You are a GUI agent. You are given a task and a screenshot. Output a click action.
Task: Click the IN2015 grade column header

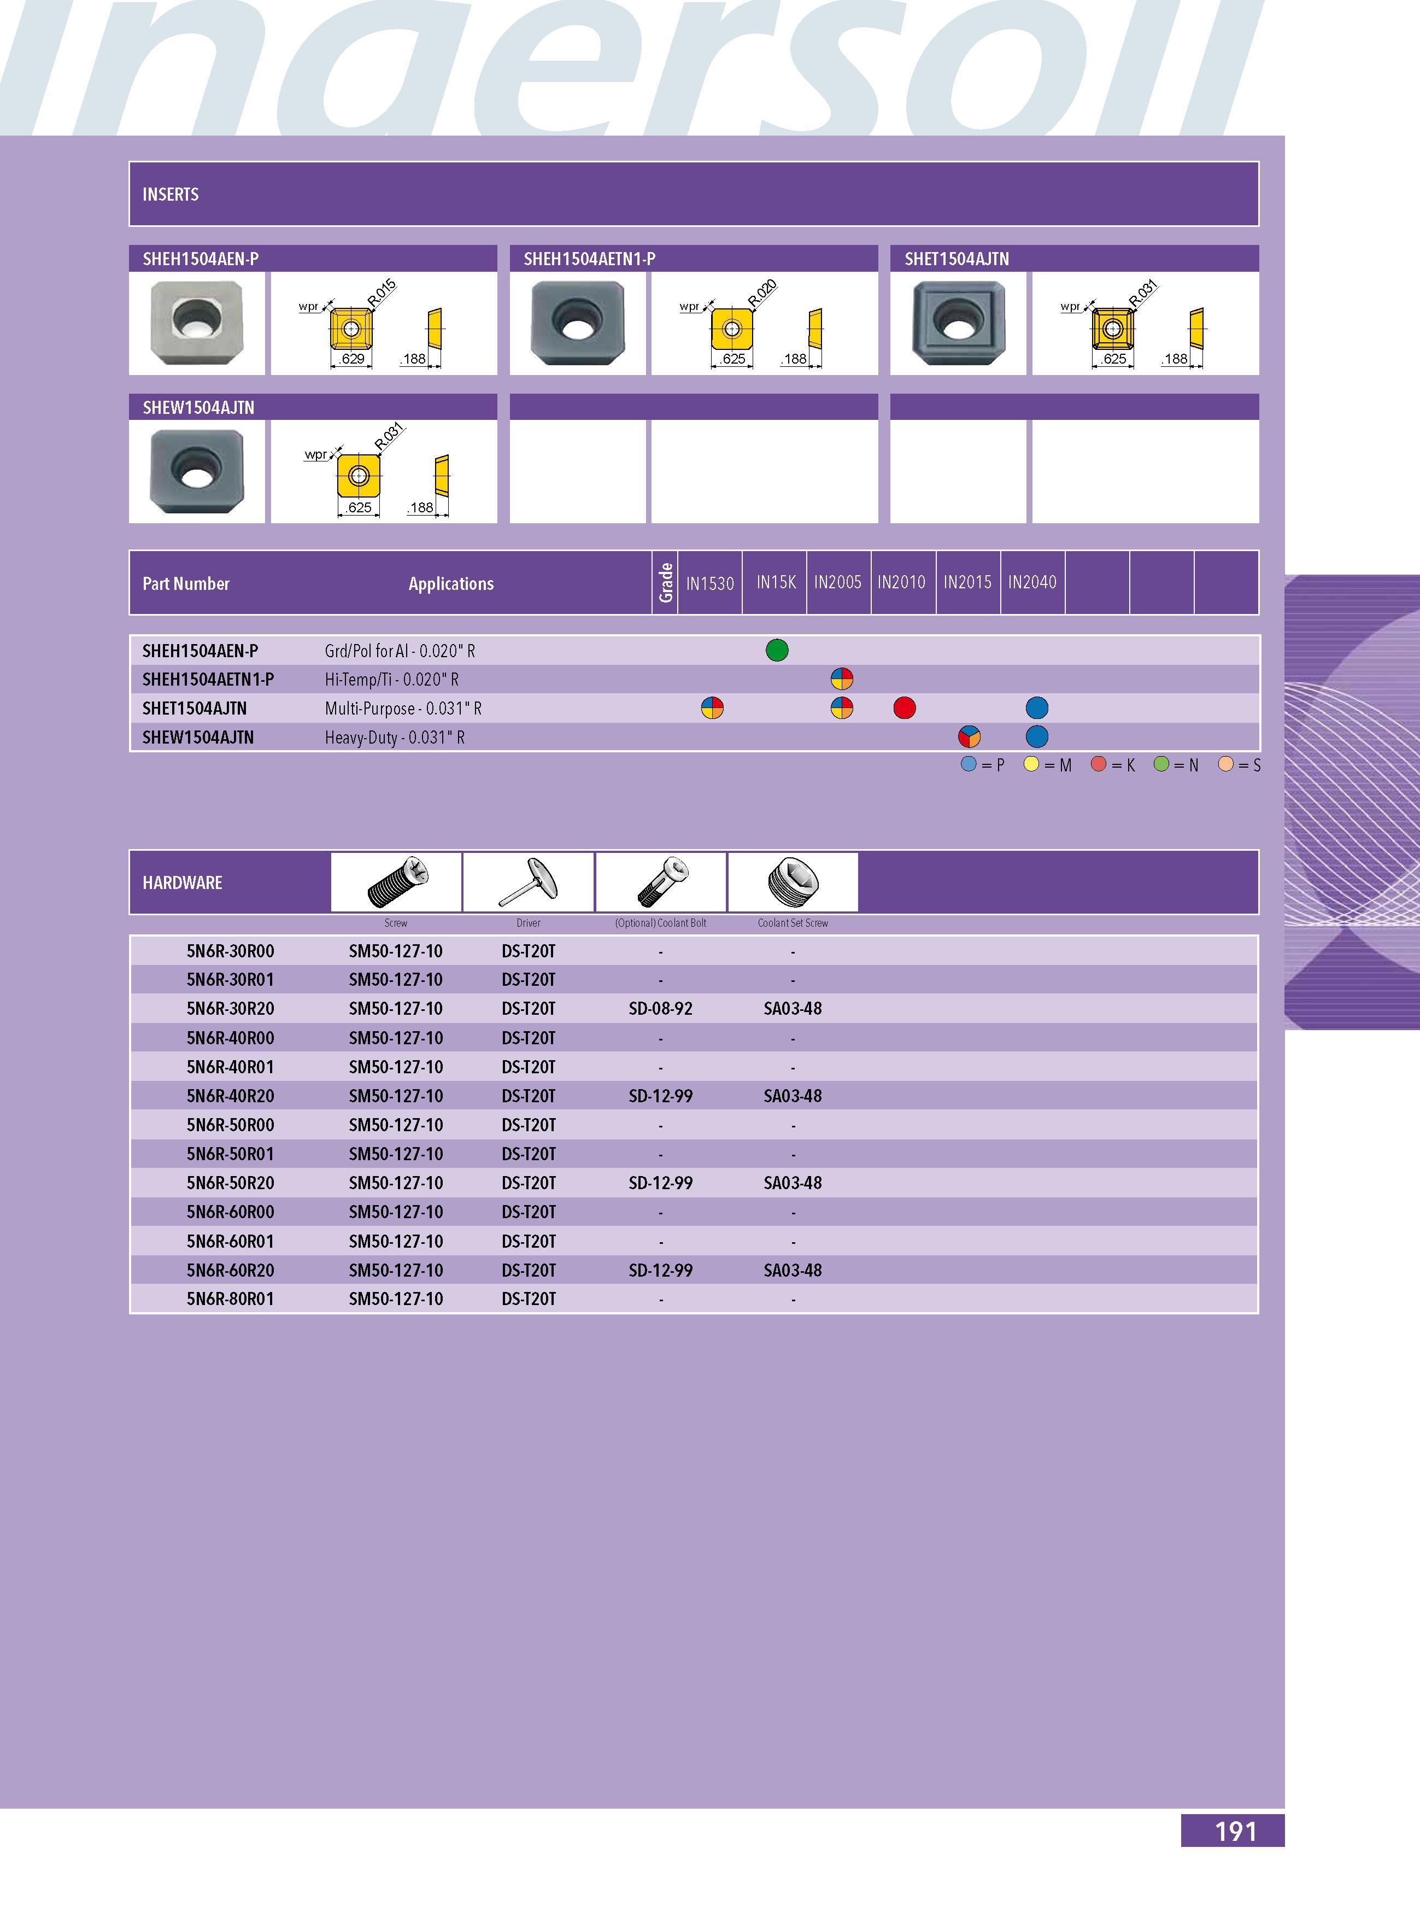(968, 583)
